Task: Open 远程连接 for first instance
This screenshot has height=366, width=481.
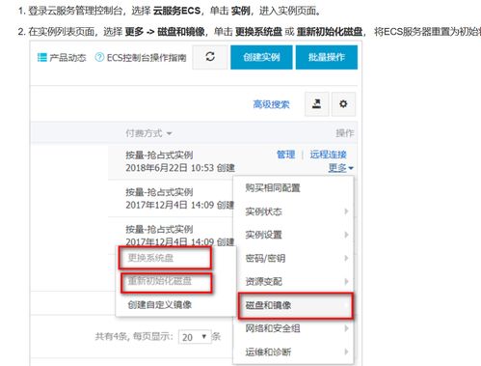Action: click(x=328, y=155)
